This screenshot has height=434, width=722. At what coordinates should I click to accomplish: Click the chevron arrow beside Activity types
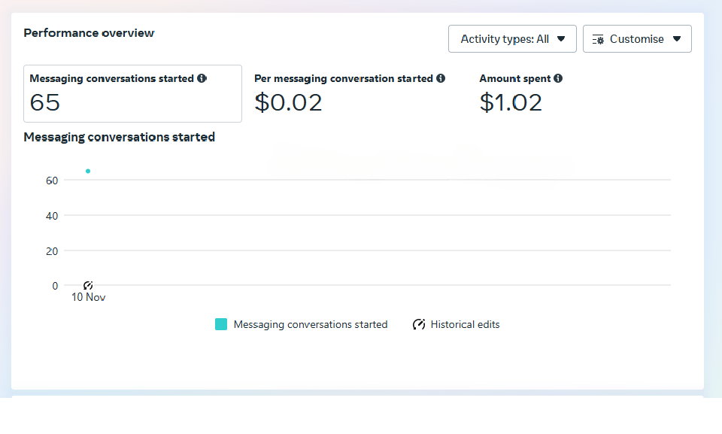pos(561,38)
